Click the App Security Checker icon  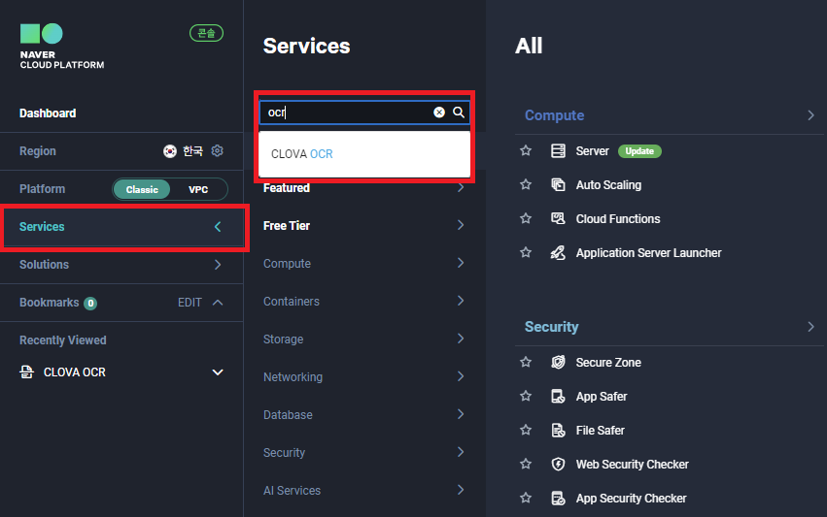(558, 498)
